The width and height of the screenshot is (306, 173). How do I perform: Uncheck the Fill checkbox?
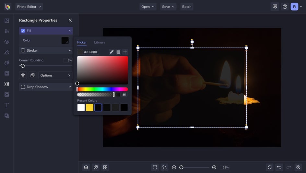coord(23,31)
